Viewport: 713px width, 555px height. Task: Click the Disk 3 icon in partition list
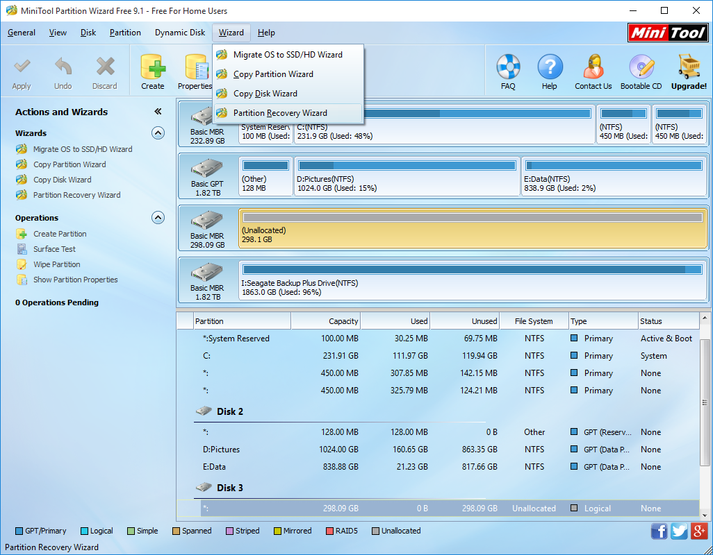204,488
